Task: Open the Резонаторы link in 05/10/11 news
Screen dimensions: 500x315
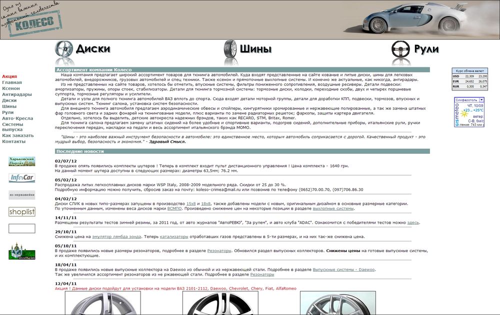Action: [x=219, y=251]
